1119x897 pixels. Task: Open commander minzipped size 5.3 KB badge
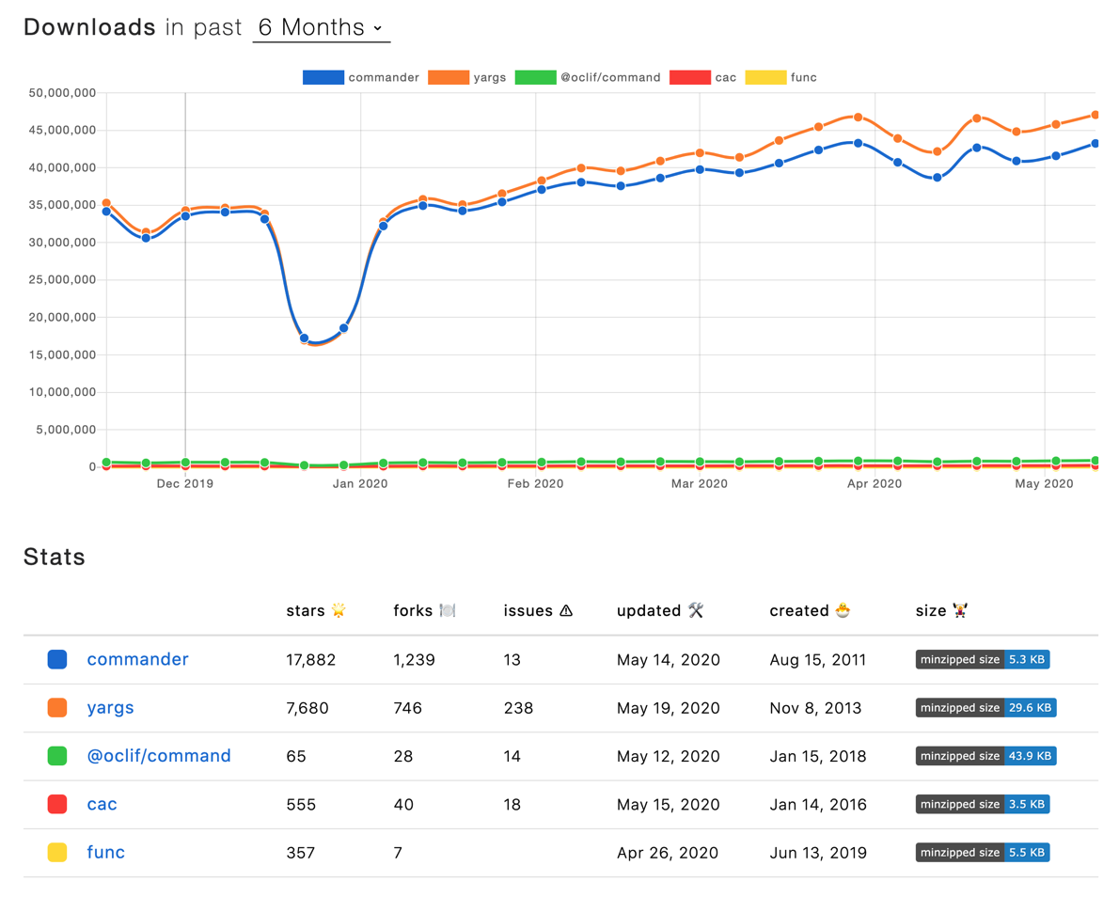click(983, 659)
